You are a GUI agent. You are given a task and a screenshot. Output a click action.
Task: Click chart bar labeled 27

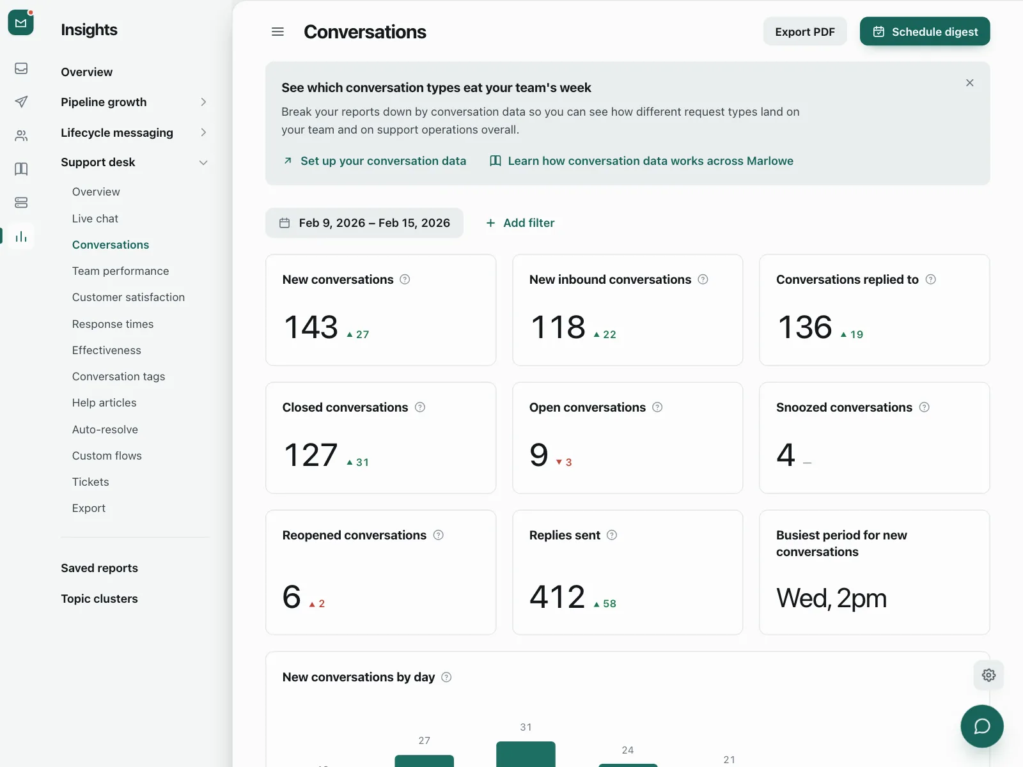tap(425, 761)
